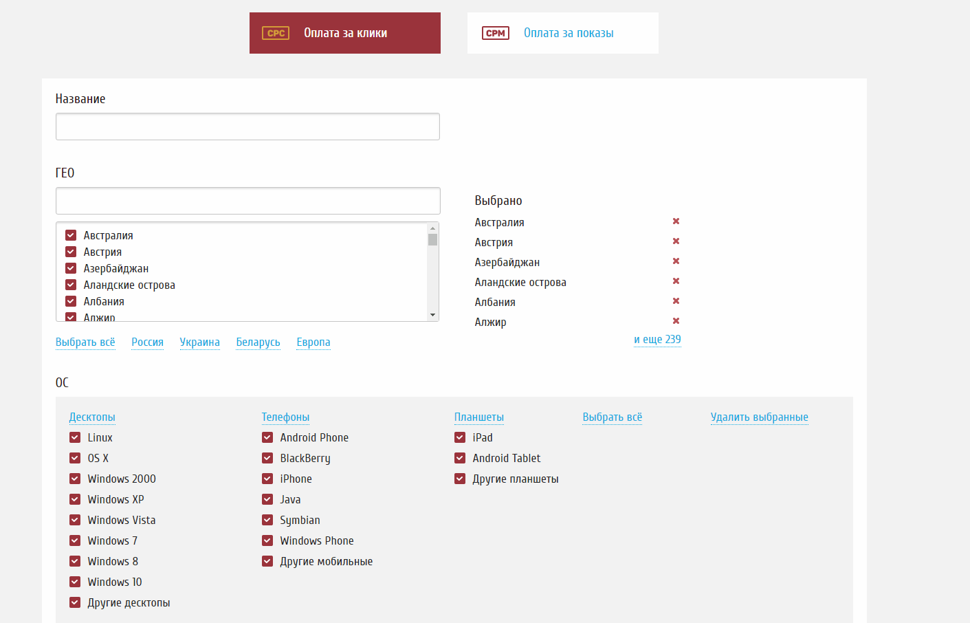970x623 pixels.
Task: Focus the ГЕО search input field
Action: tap(247, 201)
